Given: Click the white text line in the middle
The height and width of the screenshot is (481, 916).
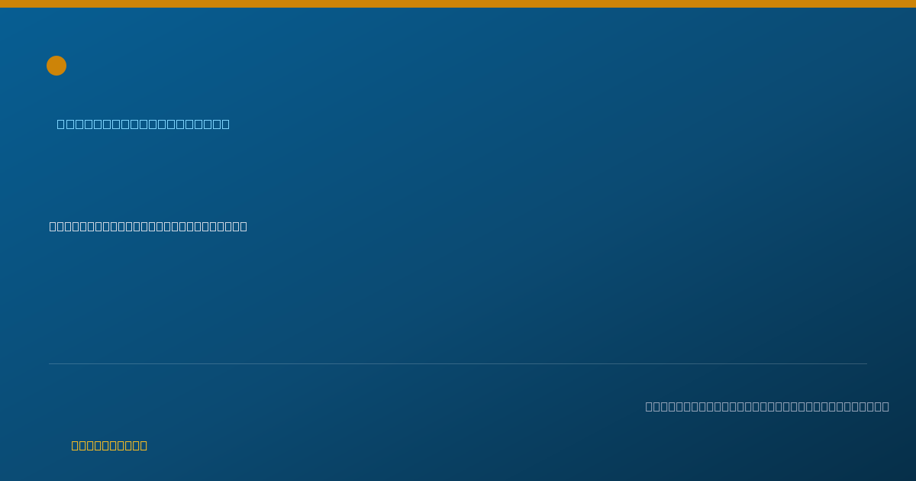Looking at the screenshot, I should tap(148, 226).
